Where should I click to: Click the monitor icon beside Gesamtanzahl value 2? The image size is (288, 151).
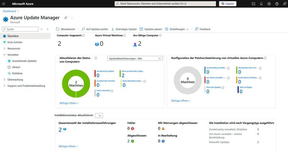pyautogui.click(x=65, y=129)
